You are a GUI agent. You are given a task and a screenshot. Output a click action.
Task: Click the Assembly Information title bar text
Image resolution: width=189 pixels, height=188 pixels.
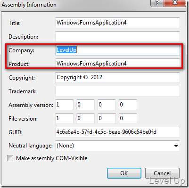(29, 5)
